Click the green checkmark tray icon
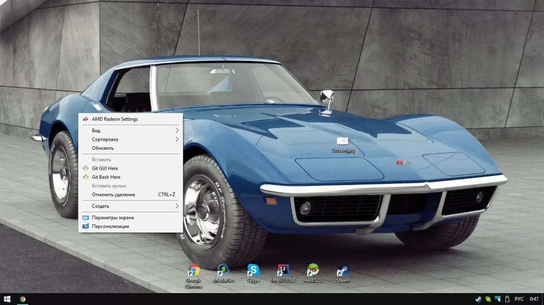 [488, 299]
